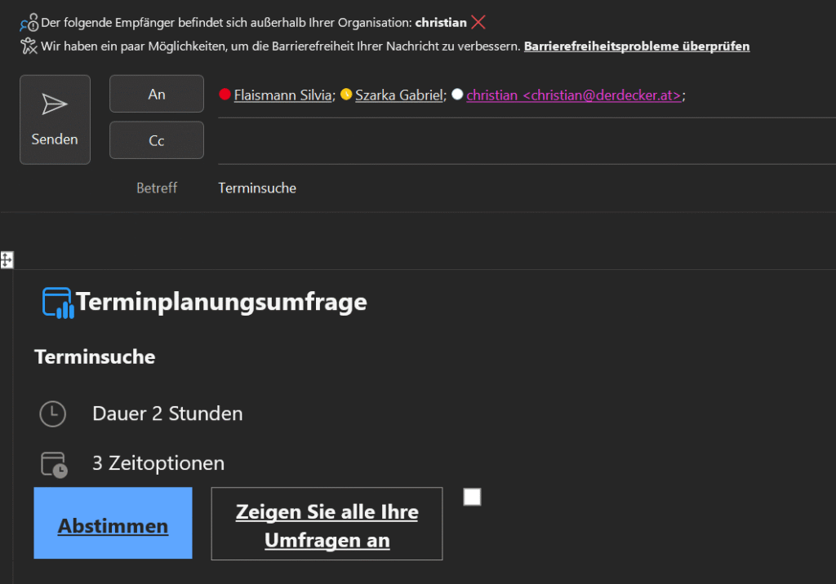This screenshot has height=584, width=836.
Task: Click the Cc button
Action: 156,140
